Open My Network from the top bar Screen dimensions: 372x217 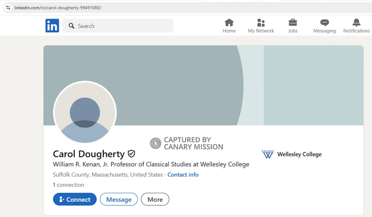261,26
